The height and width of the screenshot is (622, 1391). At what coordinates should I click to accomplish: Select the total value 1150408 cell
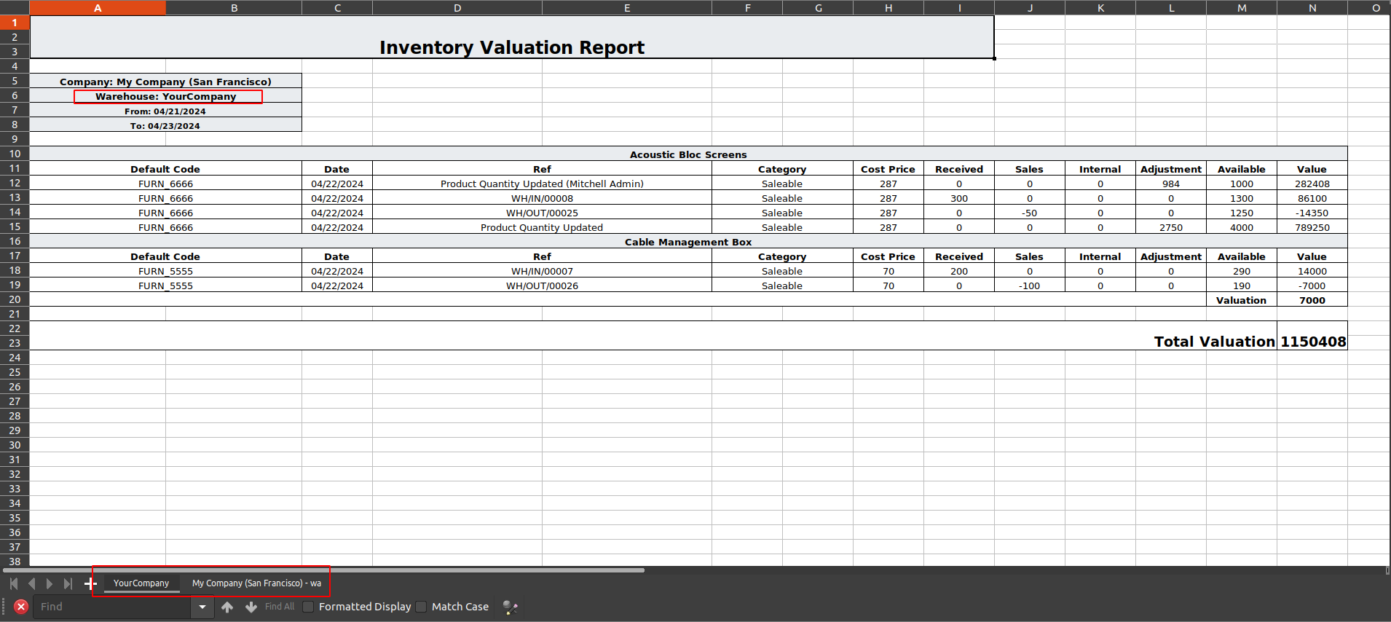coord(1312,336)
